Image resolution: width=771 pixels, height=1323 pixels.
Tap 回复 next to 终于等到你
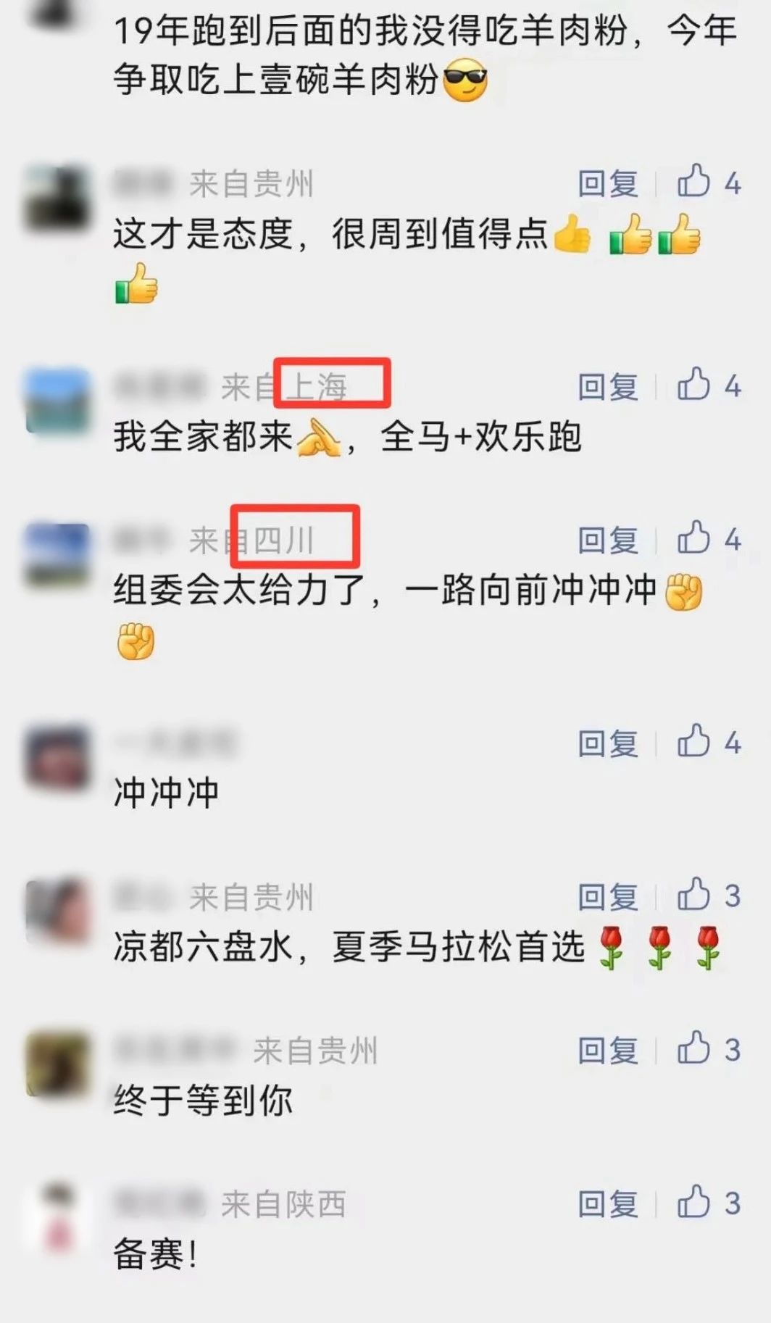(608, 1051)
